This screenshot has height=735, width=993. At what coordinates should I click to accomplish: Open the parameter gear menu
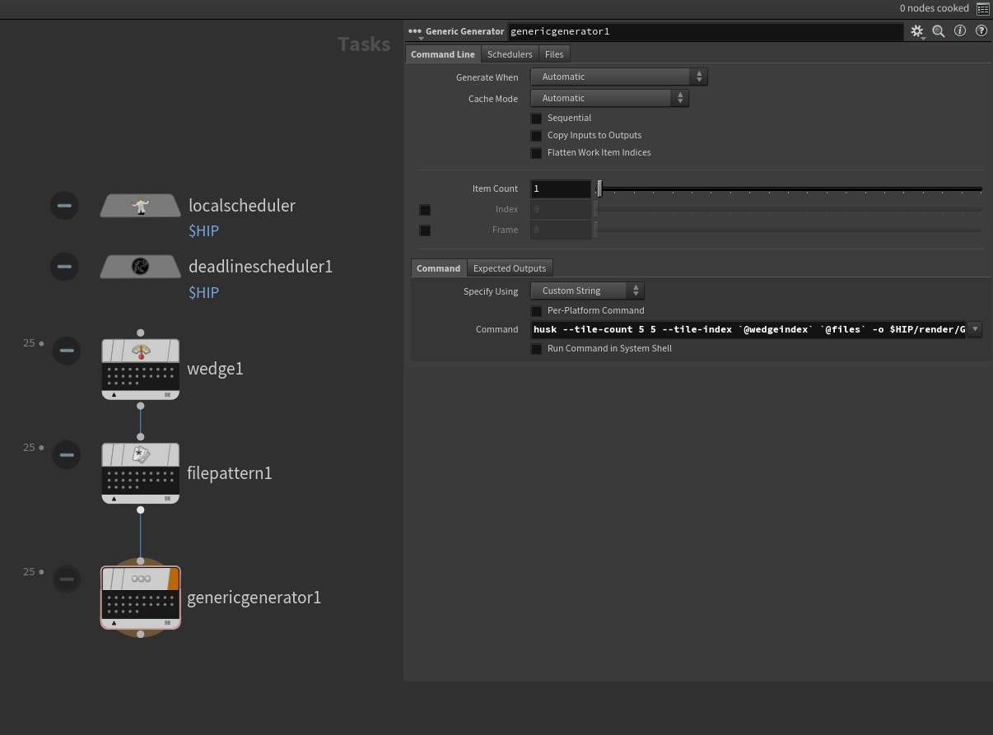click(x=917, y=31)
